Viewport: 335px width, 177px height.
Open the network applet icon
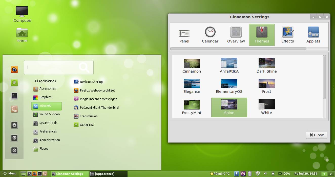click(273, 174)
